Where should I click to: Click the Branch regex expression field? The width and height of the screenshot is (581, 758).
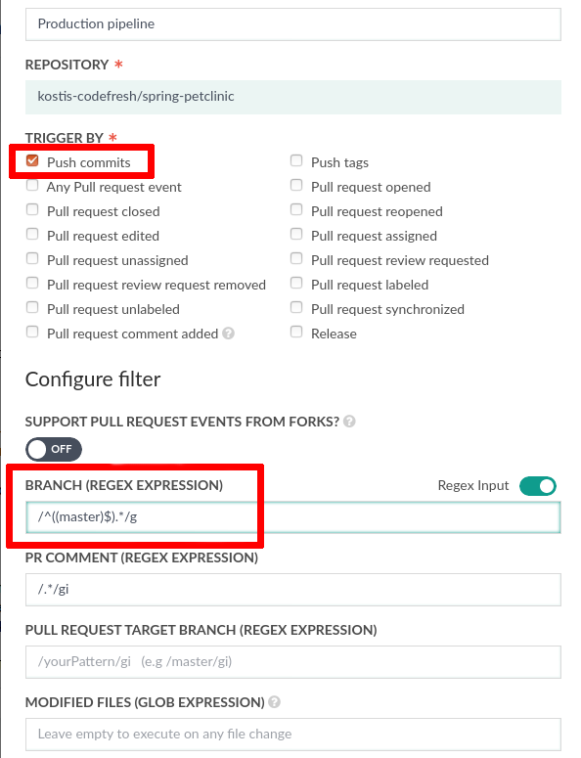click(x=292, y=517)
